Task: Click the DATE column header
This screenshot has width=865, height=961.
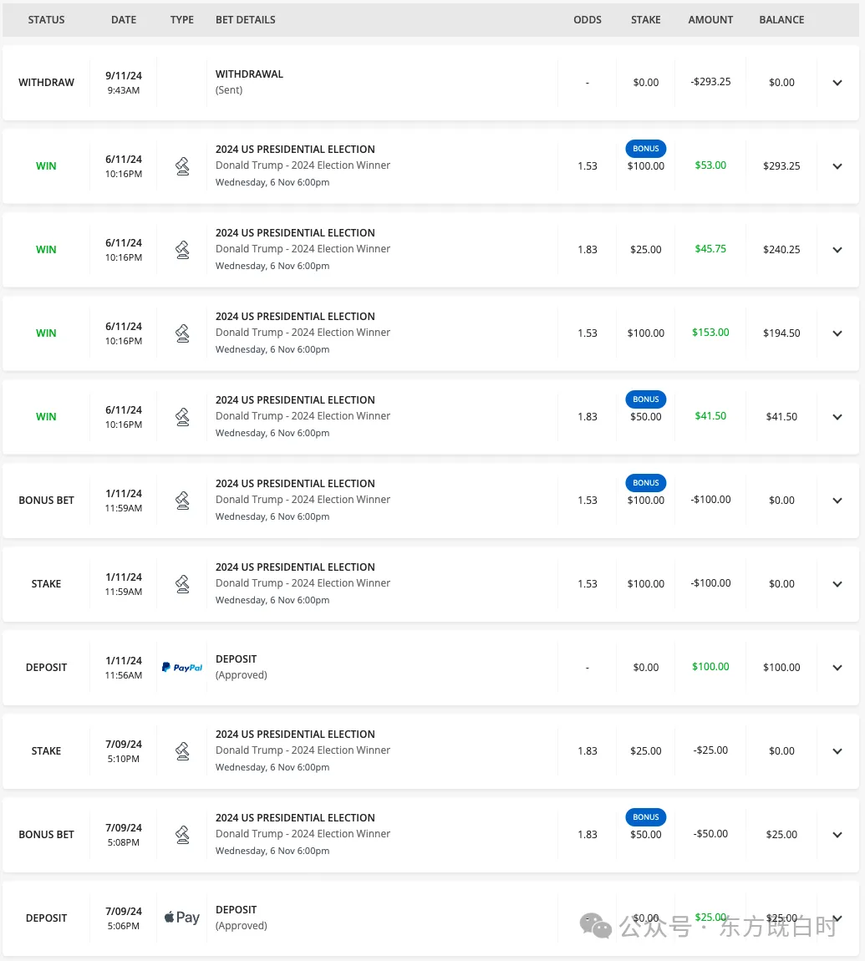Action: pyautogui.click(x=124, y=20)
